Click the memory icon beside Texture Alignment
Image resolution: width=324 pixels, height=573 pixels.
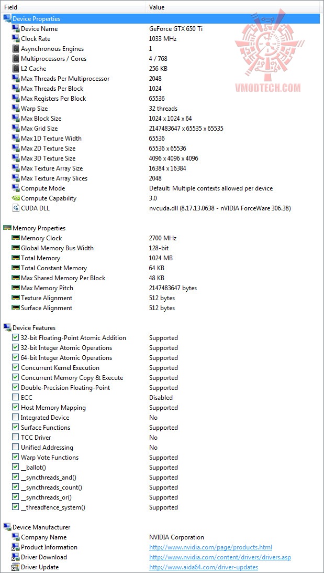tap(16, 298)
